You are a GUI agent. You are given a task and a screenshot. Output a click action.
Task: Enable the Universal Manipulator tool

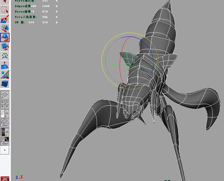click(5, 56)
